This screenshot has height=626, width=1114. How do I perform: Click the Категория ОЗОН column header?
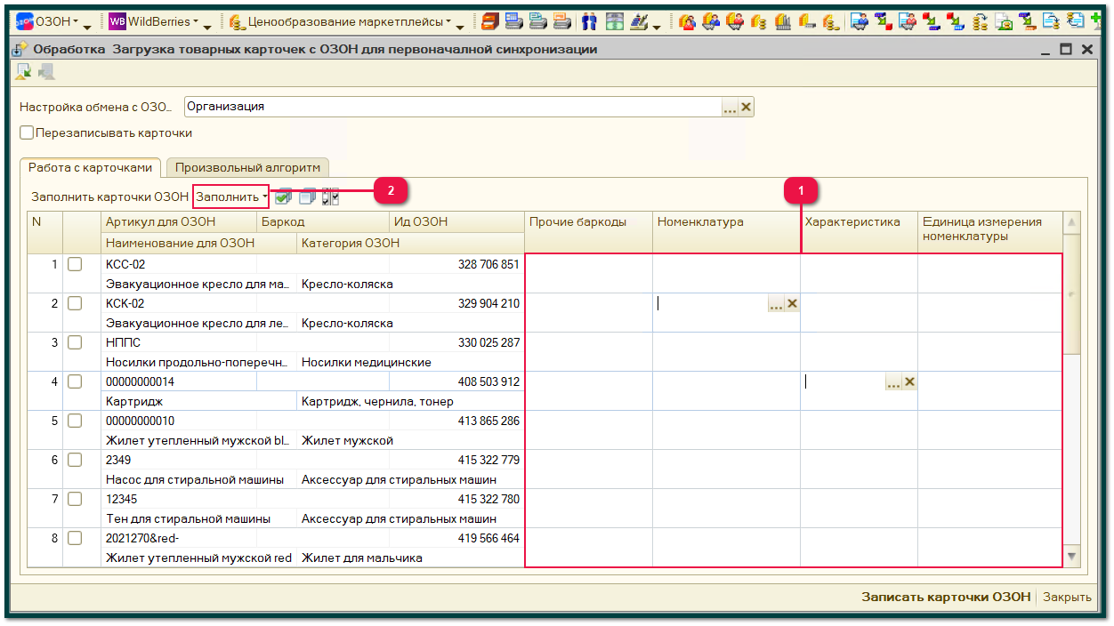[410, 243]
